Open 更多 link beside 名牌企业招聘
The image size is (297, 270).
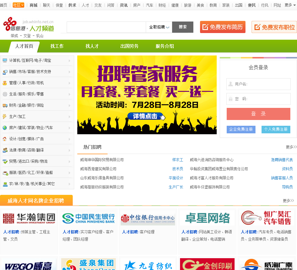click(x=288, y=201)
